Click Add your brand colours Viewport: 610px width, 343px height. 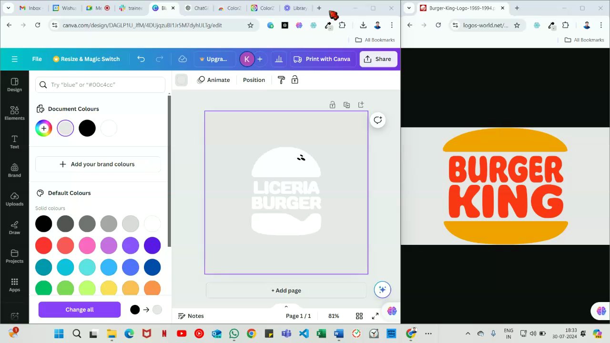click(98, 164)
